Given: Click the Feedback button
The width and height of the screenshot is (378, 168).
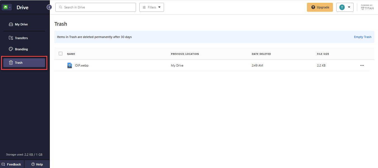Looking at the screenshot, I should coord(12,164).
